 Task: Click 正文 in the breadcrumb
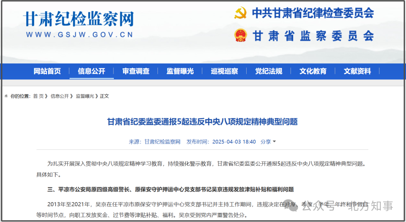click(105, 96)
